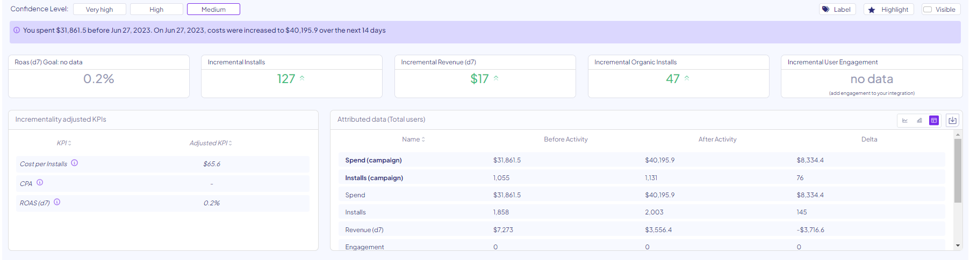
Task: Set confidence level to Medium
Action: click(x=213, y=10)
